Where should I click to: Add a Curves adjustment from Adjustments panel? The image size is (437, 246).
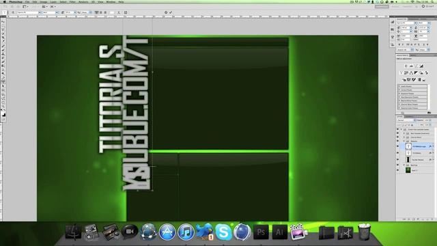tap(417, 66)
